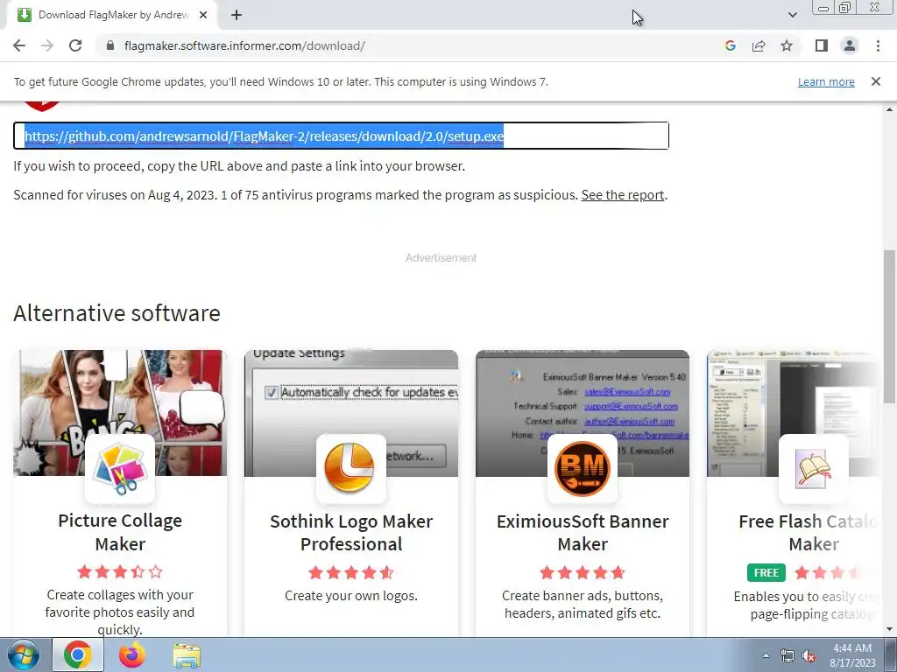Click the EximiousSoft BM app icon
Image resolution: width=897 pixels, height=672 pixels.
pyautogui.click(x=583, y=469)
